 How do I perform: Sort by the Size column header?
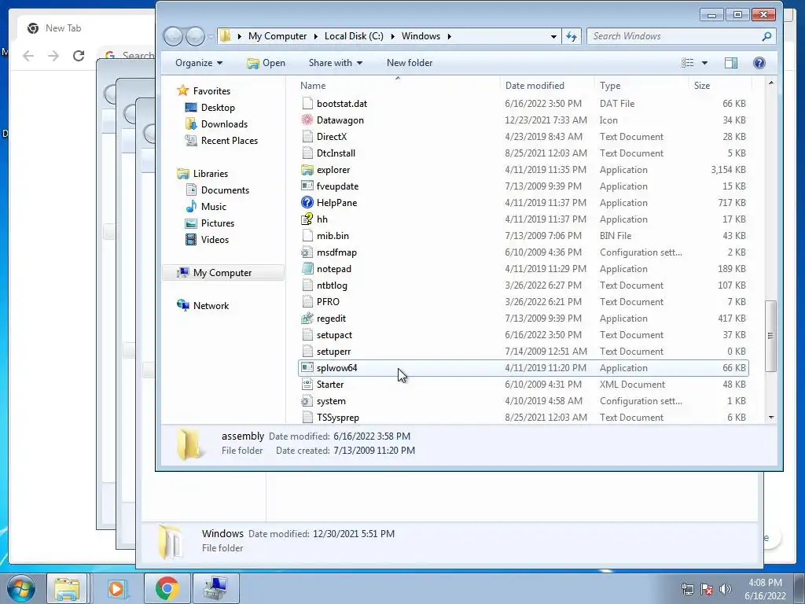pos(720,86)
